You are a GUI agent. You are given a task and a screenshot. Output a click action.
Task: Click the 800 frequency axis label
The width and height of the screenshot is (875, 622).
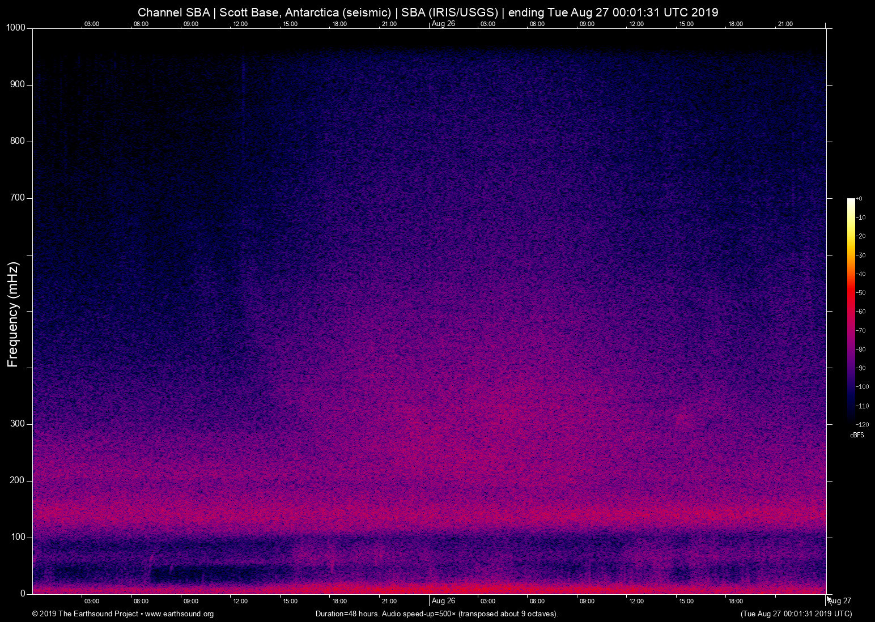tap(18, 141)
